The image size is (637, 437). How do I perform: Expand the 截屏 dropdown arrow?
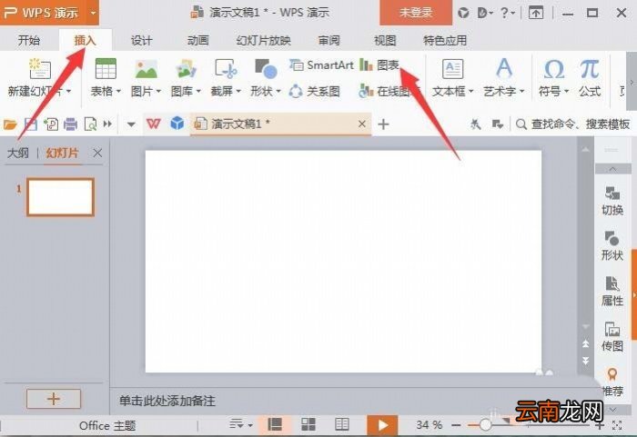(x=238, y=91)
